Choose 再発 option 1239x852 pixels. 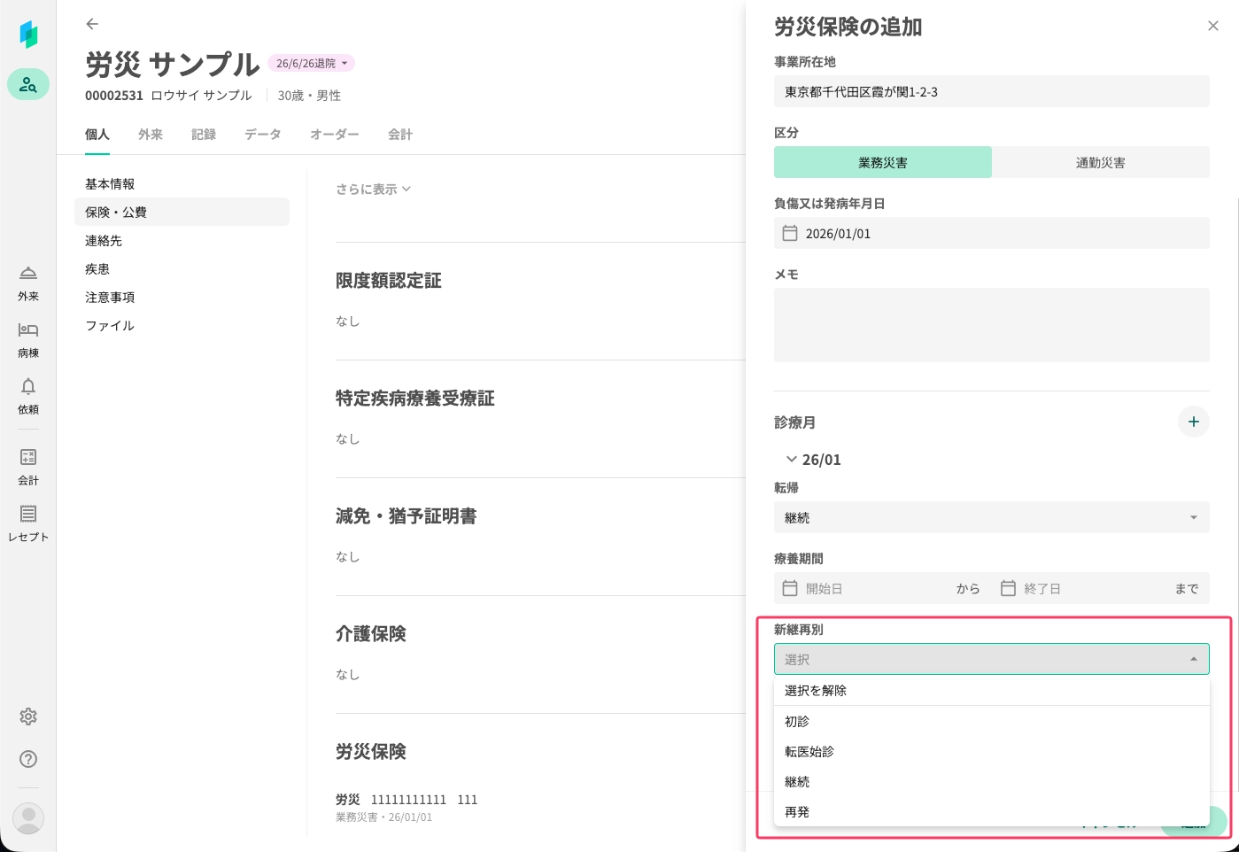point(992,812)
